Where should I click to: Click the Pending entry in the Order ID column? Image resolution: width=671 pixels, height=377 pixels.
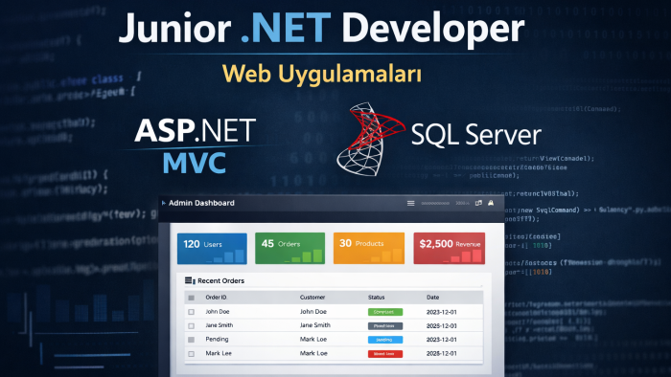coord(217,339)
